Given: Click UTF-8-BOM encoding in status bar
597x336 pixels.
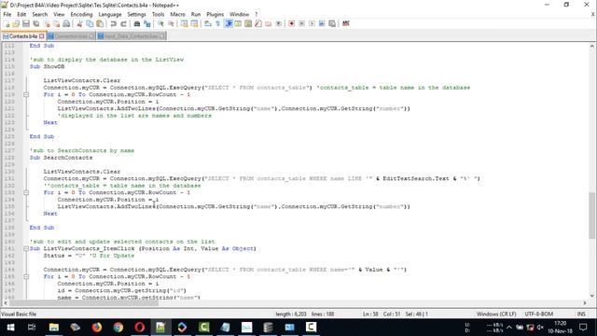Looking at the screenshot, I should (x=539, y=314).
